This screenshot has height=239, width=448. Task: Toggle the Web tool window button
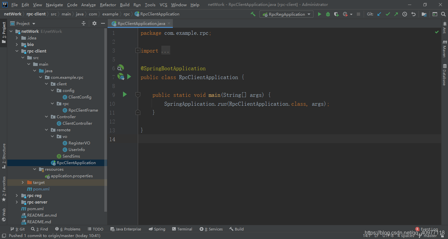click(x=4, y=215)
